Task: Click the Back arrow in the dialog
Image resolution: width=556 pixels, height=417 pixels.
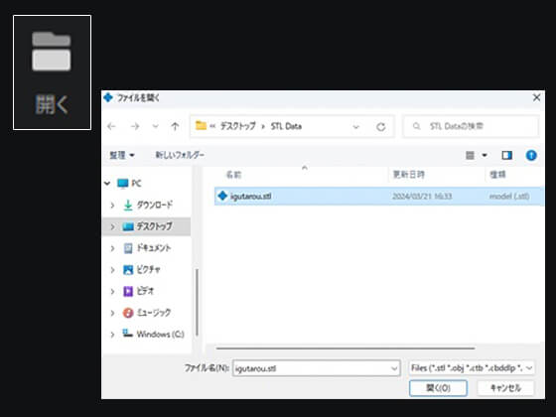Action: click(111, 126)
